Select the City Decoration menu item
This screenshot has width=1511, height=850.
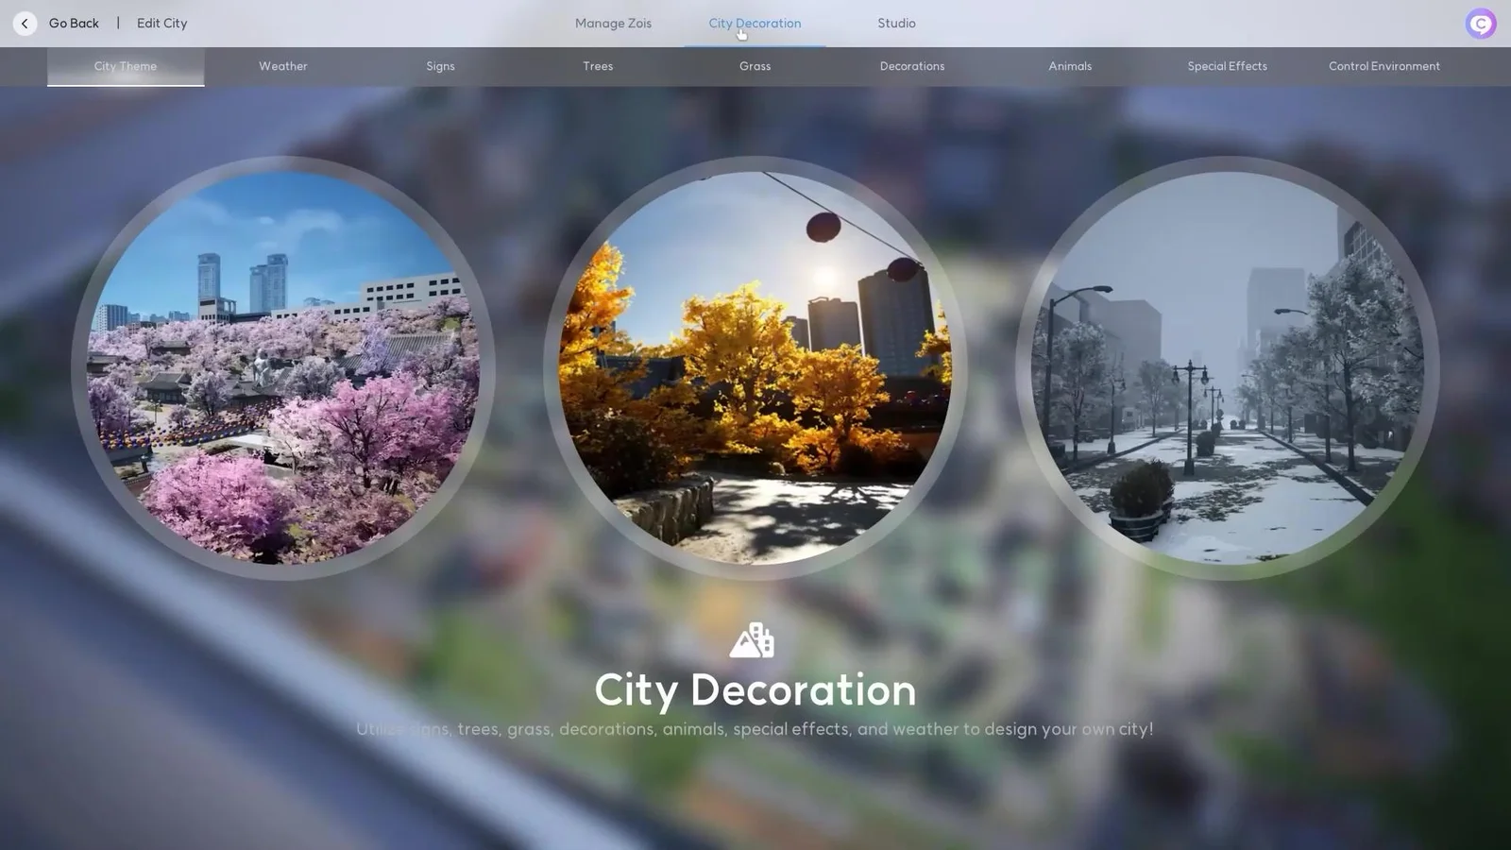755,23
